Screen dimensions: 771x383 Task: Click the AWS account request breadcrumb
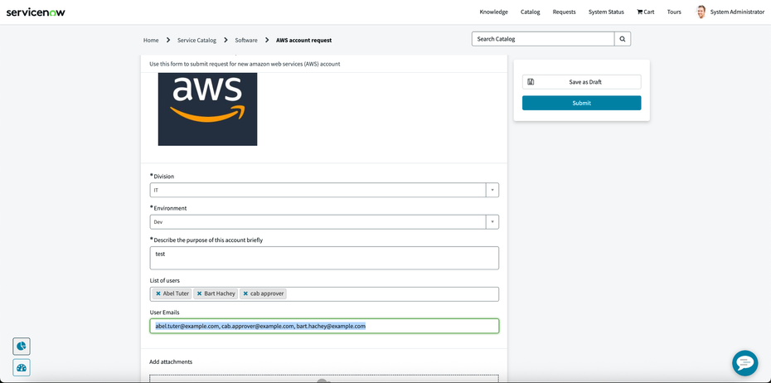tap(304, 41)
